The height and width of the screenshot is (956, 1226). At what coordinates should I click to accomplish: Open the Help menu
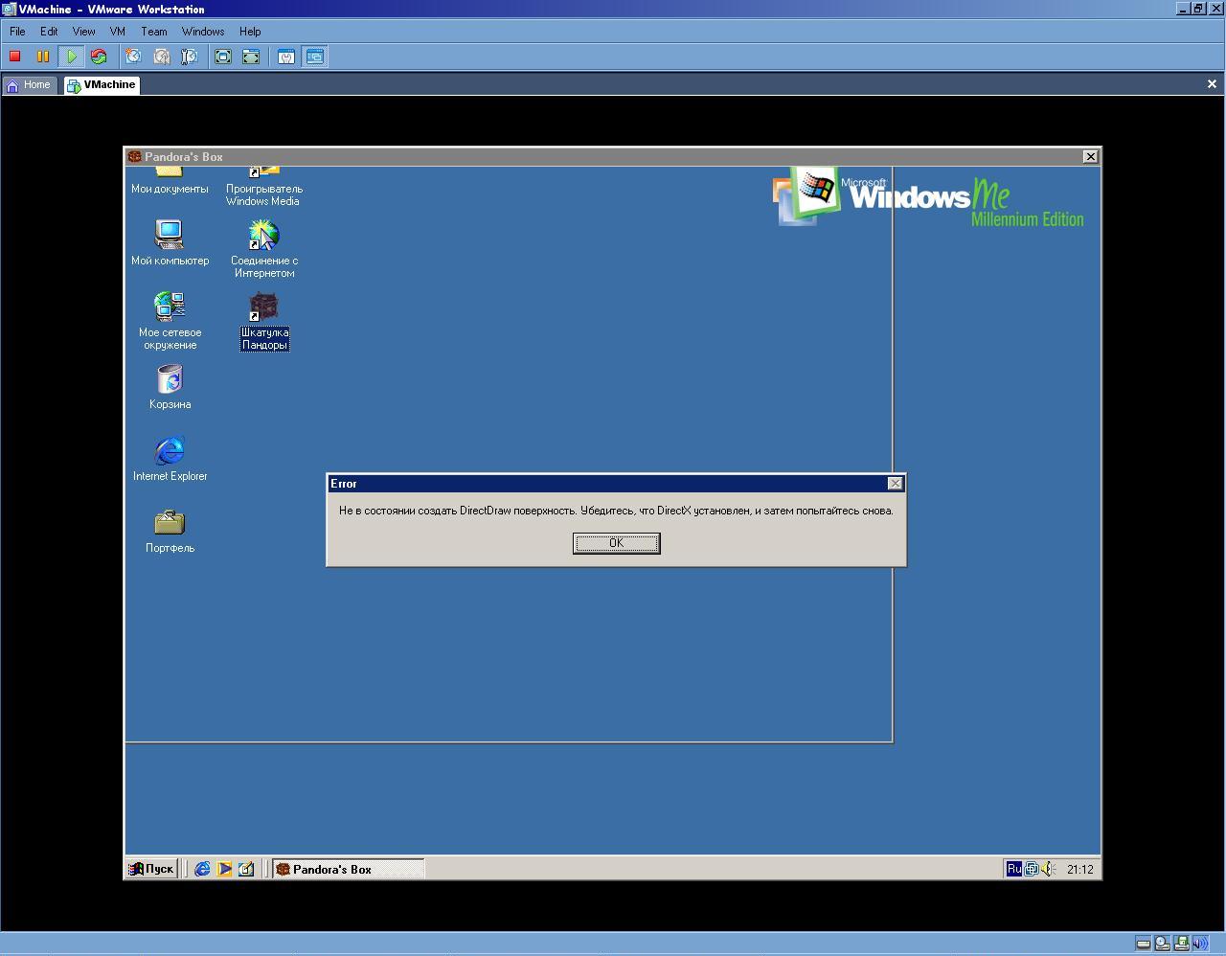[250, 32]
